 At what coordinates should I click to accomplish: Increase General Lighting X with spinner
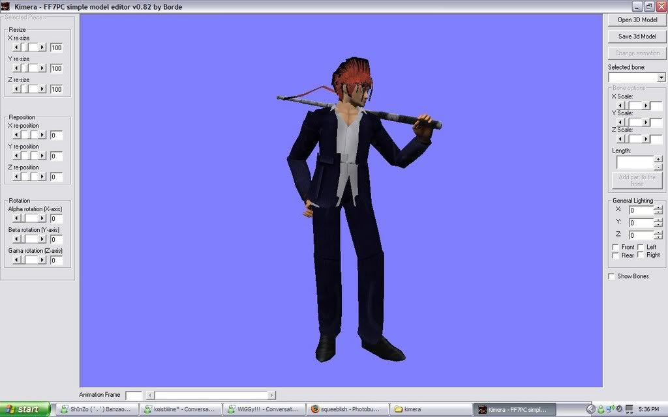coord(658,208)
